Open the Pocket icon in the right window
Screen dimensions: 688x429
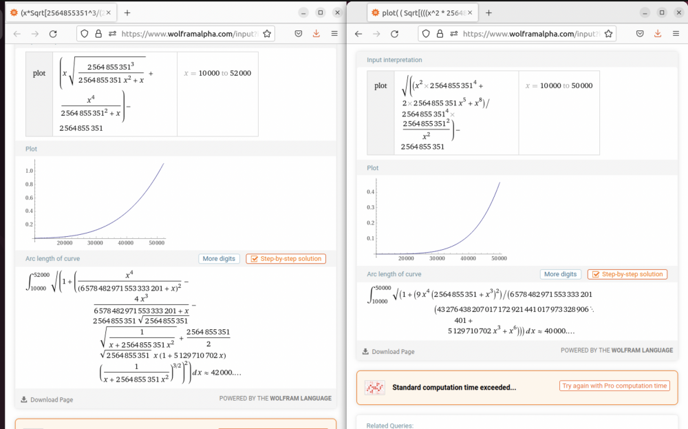(x=640, y=34)
